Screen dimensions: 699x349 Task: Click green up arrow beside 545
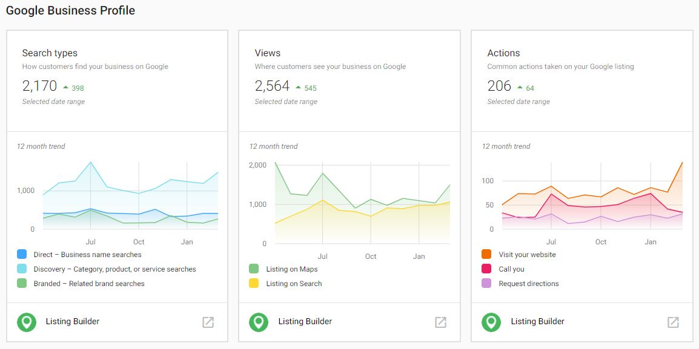click(x=298, y=88)
